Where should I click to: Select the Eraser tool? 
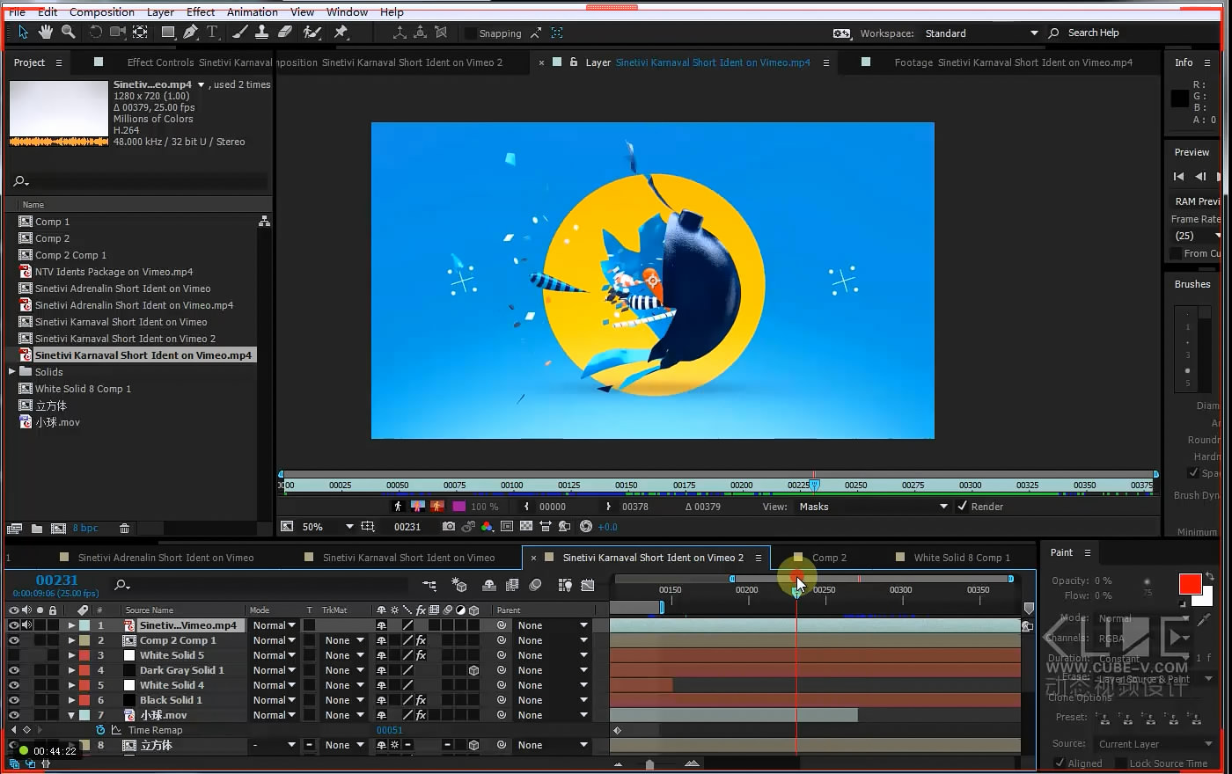point(285,33)
